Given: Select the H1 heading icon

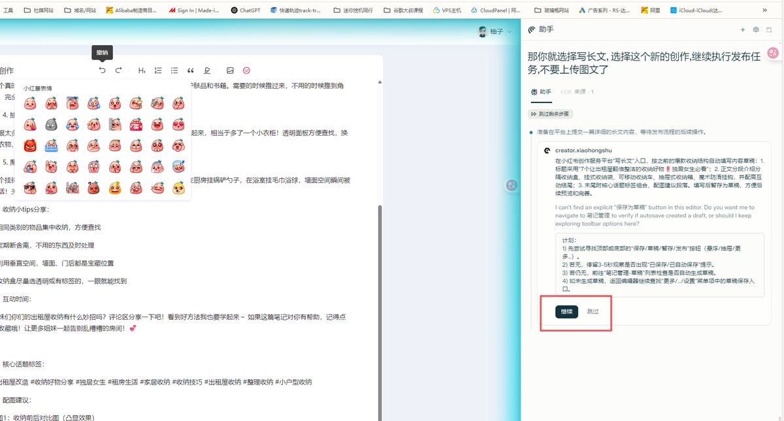Looking at the screenshot, I should click(142, 70).
